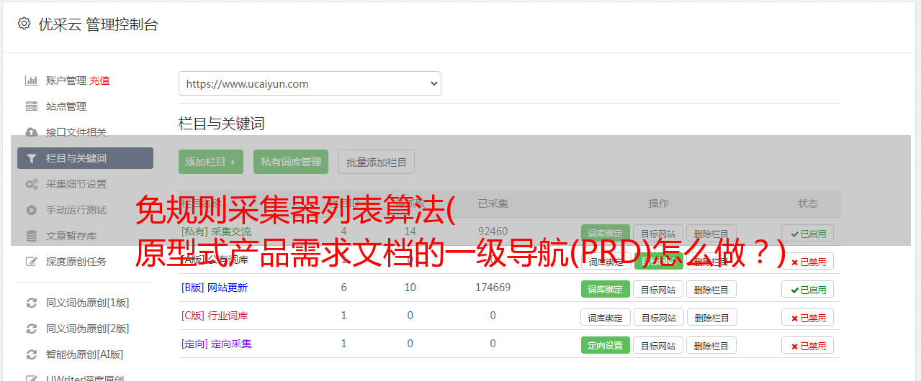The image size is (921, 381).
Task: Click 目标网站 in the 网站更新 row
Action: tap(659, 290)
